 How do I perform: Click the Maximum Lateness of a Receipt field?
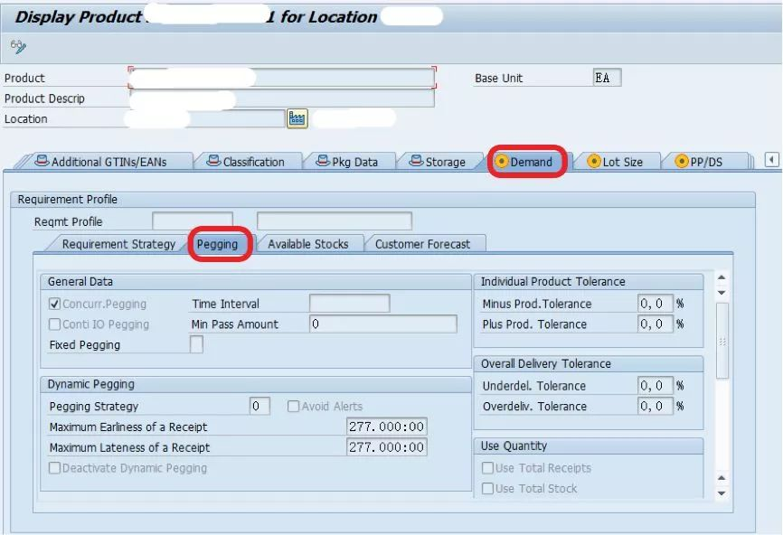386,447
